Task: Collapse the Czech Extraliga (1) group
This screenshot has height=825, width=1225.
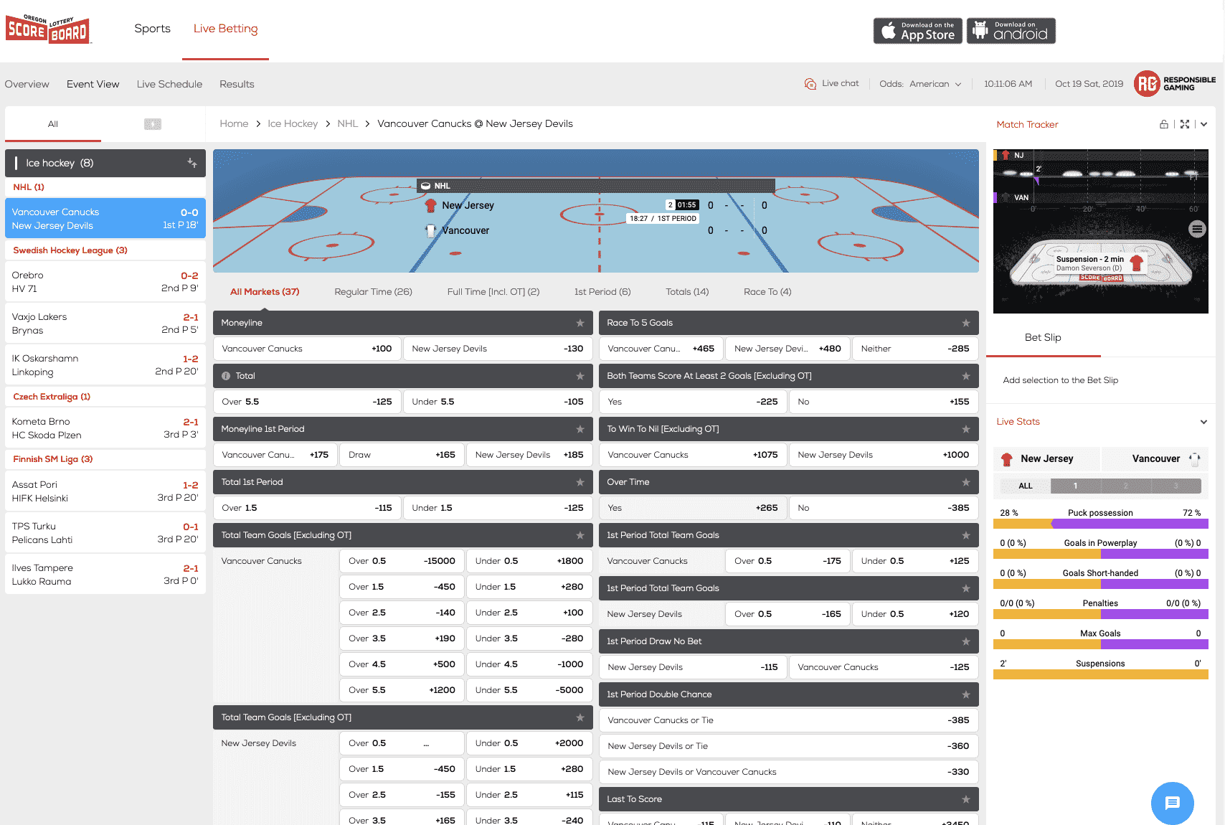Action: click(x=105, y=397)
